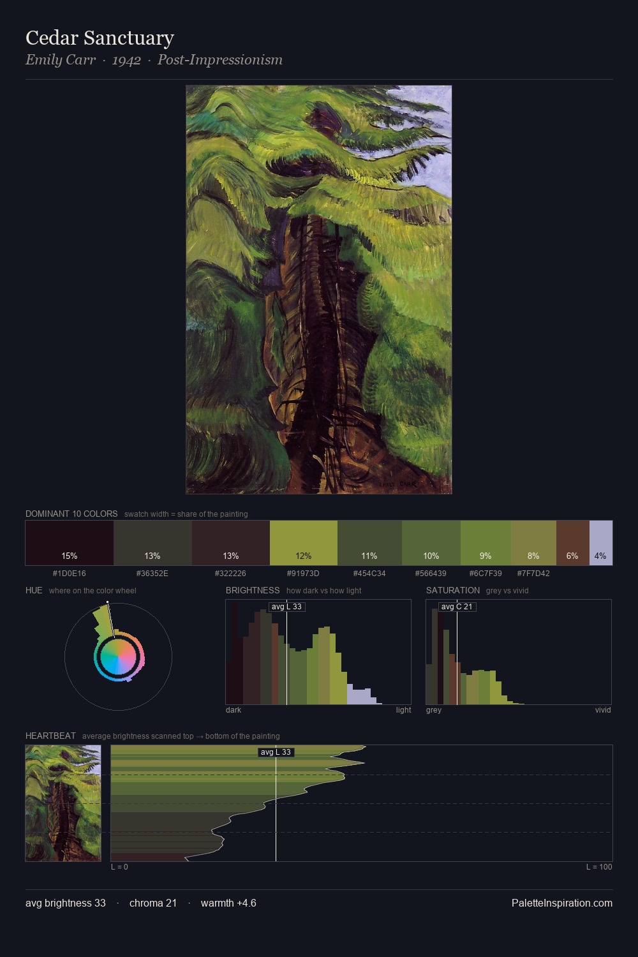Select the 4% lavender swatch
The image size is (638, 957).
(x=601, y=543)
